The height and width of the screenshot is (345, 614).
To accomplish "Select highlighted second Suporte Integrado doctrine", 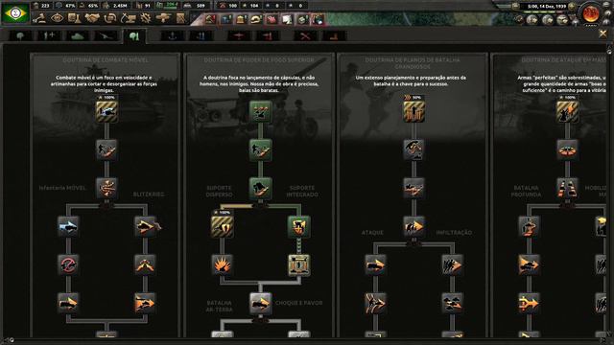I will pos(298,264).
